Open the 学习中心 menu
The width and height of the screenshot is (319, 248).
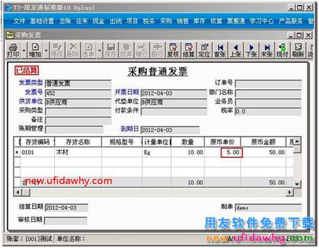coord(262,21)
